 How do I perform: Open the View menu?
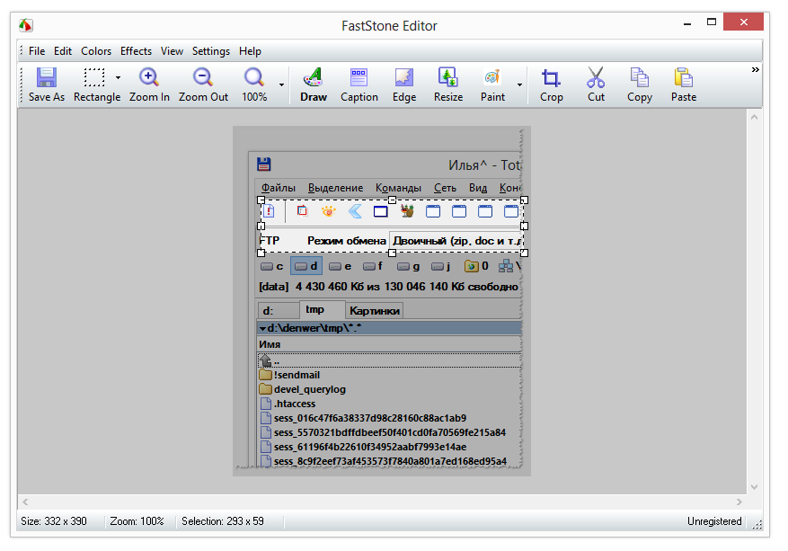click(x=172, y=51)
